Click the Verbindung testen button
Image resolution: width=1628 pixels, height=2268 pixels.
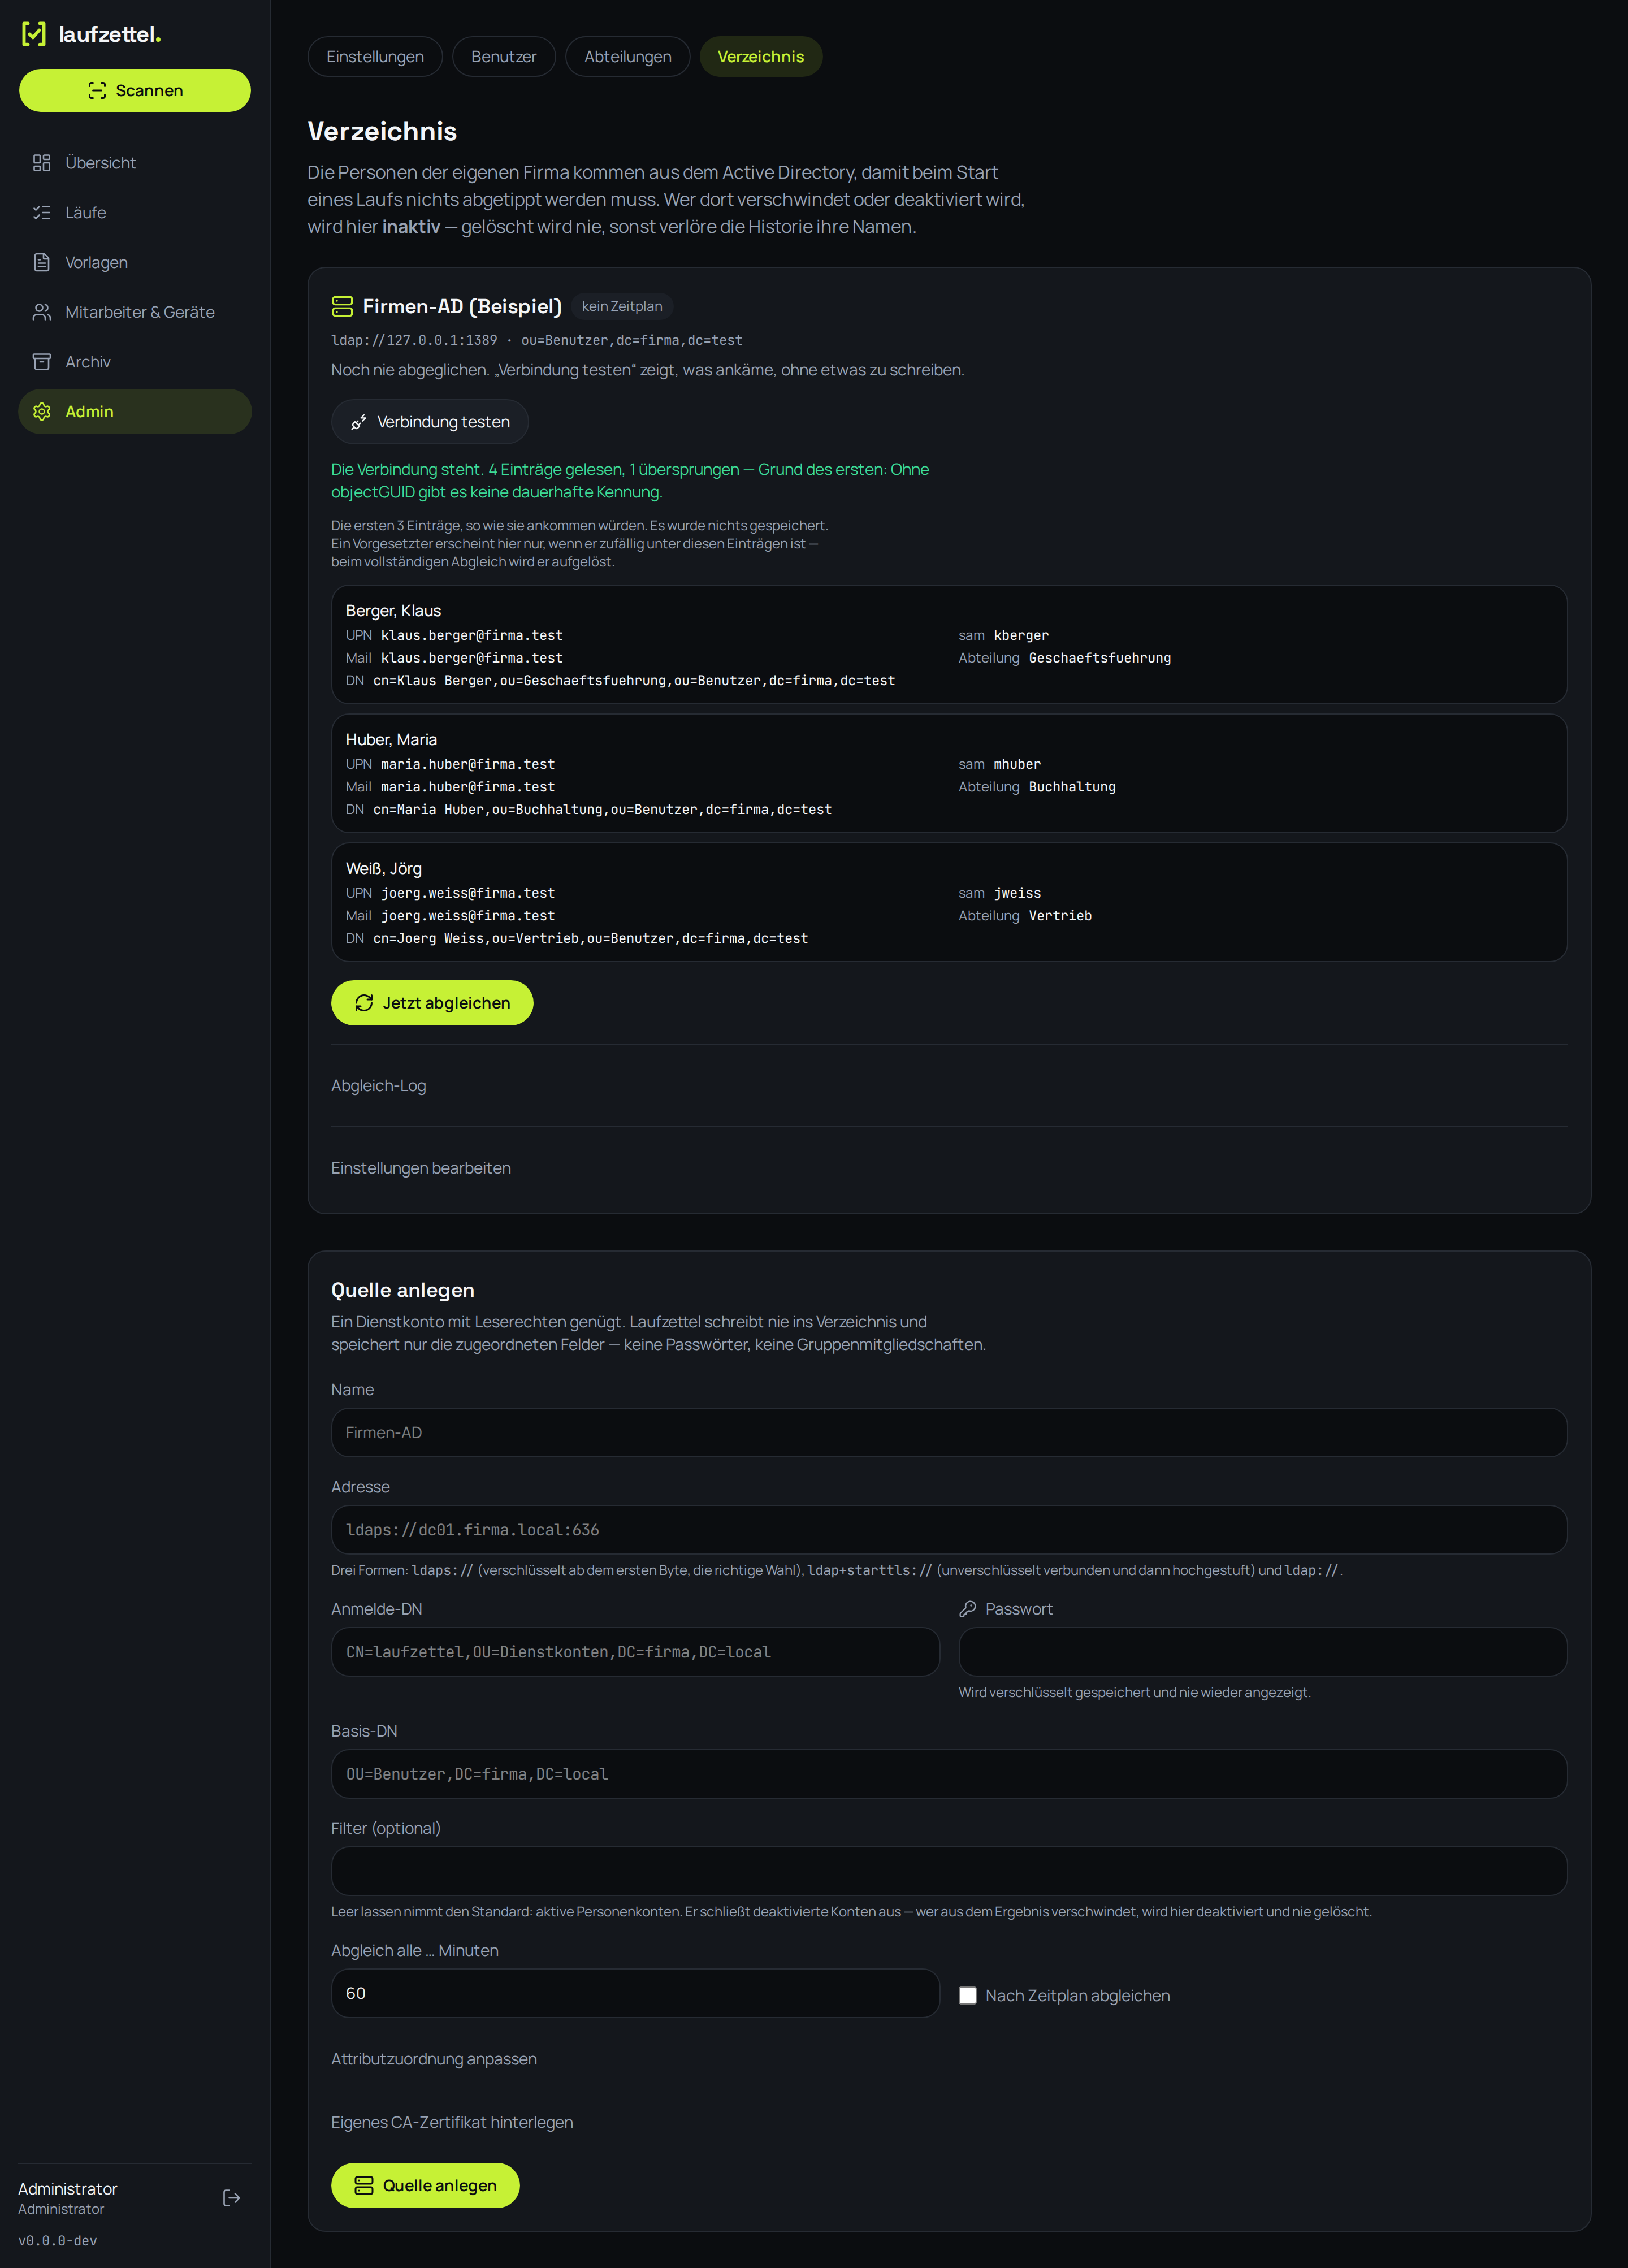coord(430,422)
